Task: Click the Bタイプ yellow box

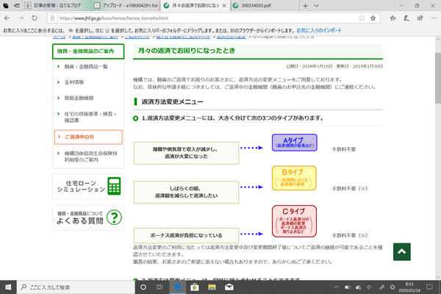Action: coord(294,178)
